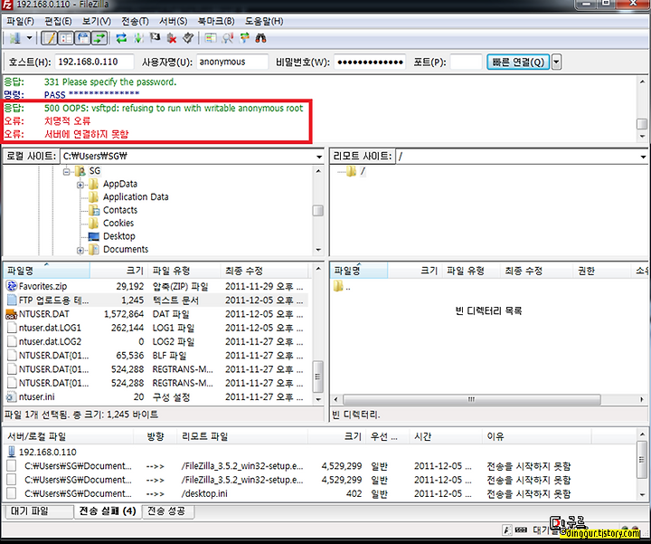Disconnect from the current server
Image resolution: width=651 pixels, height=544 pixels.
(x=172, y=39)
